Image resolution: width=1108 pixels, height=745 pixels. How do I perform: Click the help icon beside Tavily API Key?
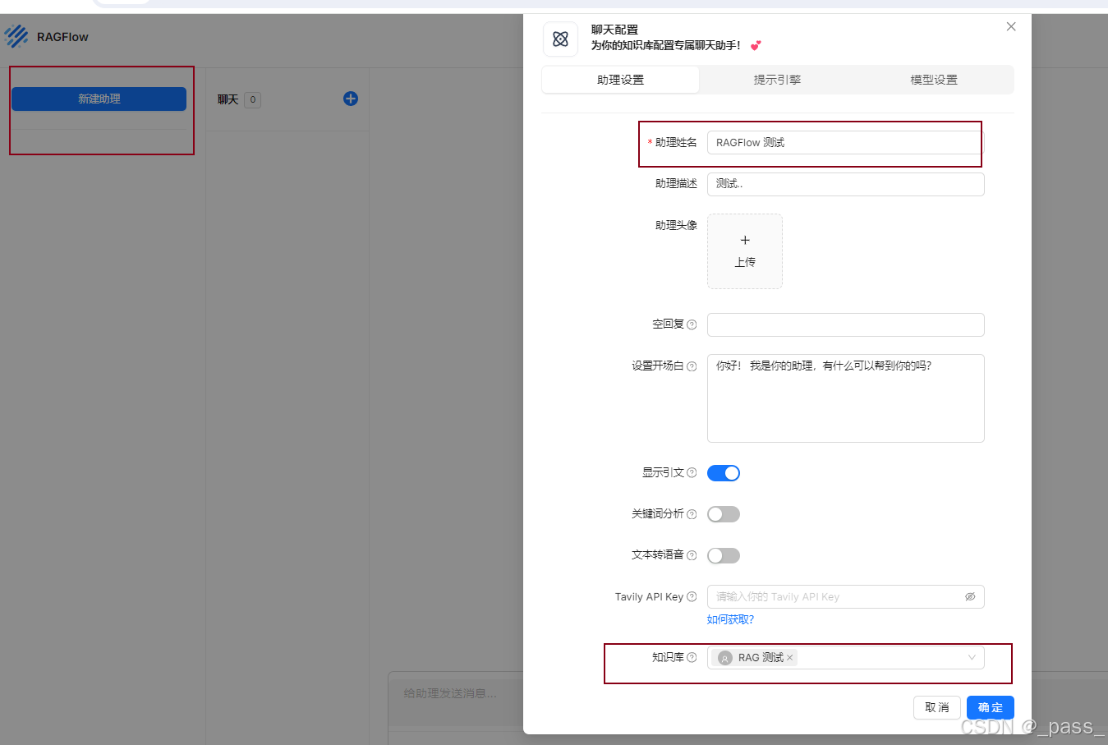pos(692,596)
